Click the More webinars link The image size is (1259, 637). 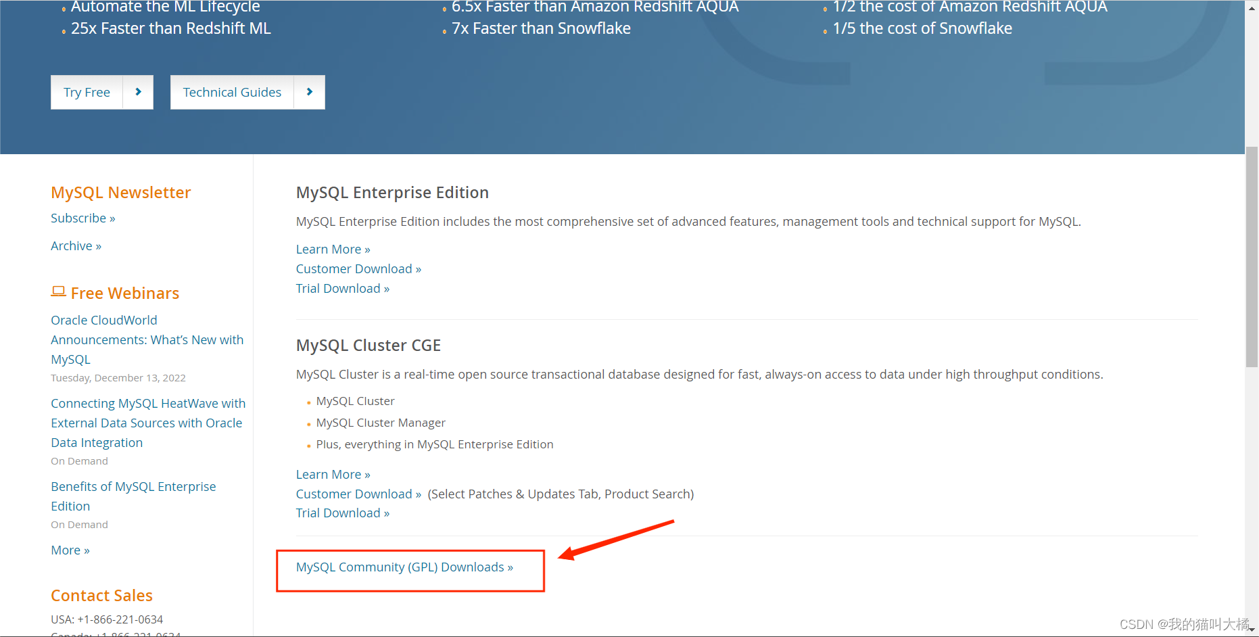[70, 550]
